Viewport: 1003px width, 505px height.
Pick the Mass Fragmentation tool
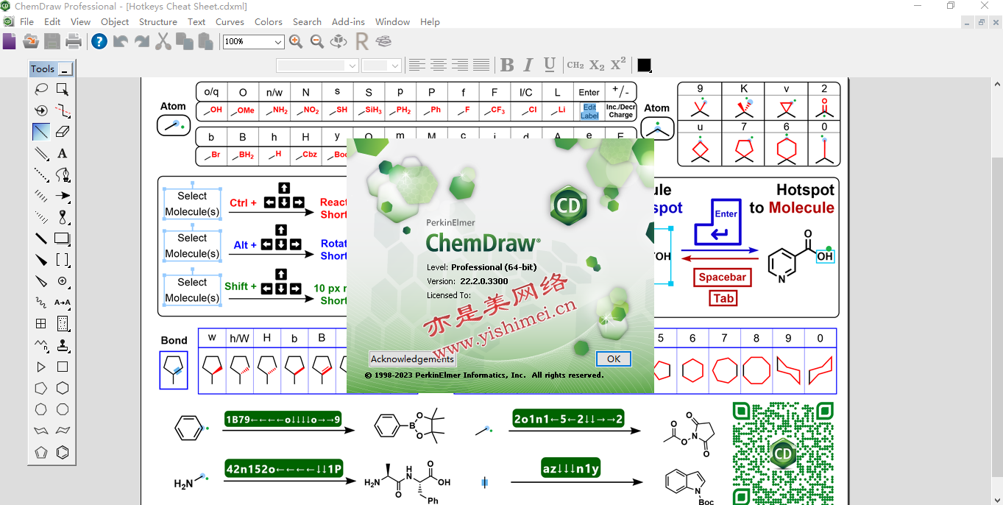pos(63,110)
